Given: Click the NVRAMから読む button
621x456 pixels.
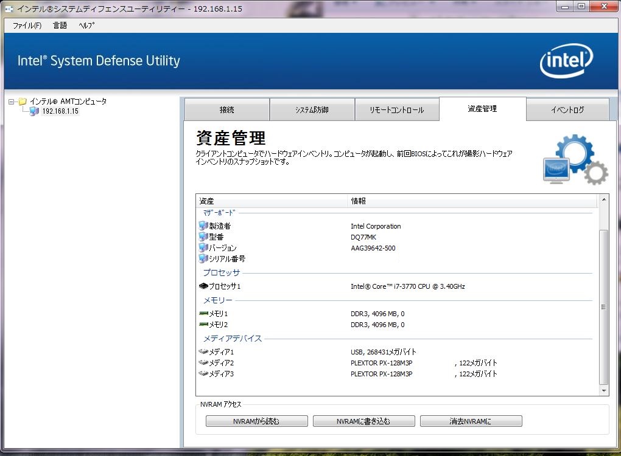Looking at the screenshot, I should 257,421.
